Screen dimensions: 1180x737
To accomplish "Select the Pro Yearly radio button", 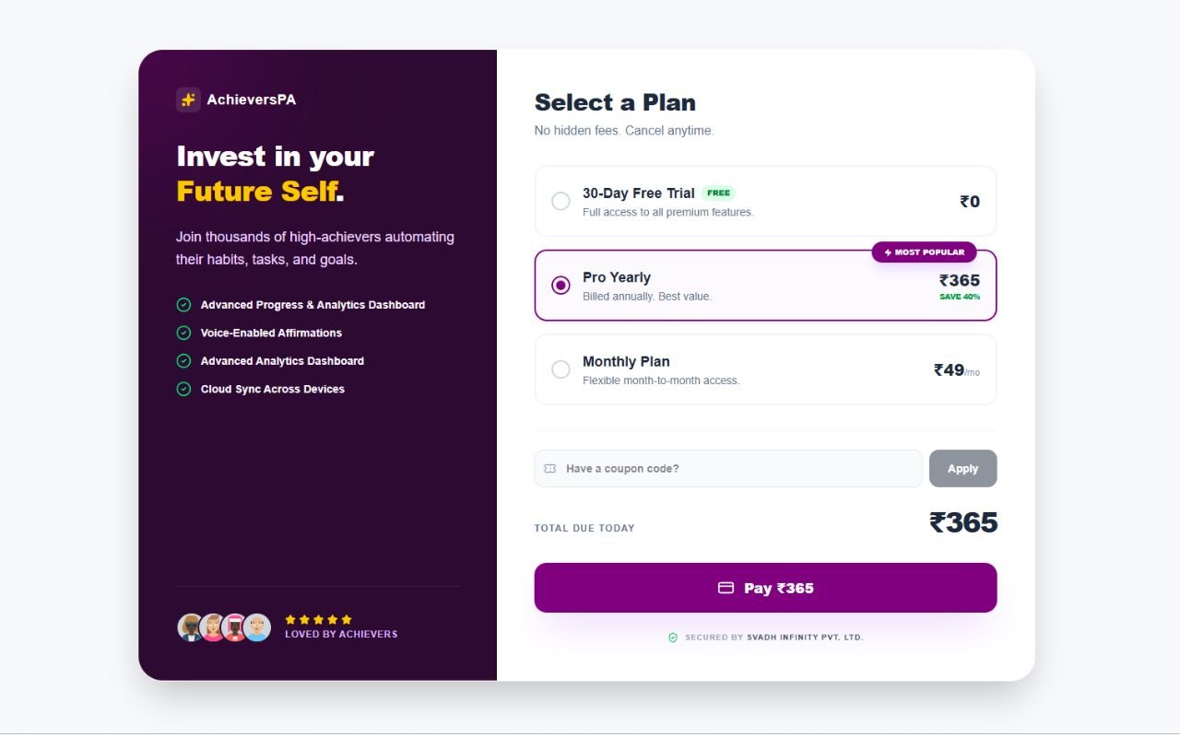I will (560, 286).
